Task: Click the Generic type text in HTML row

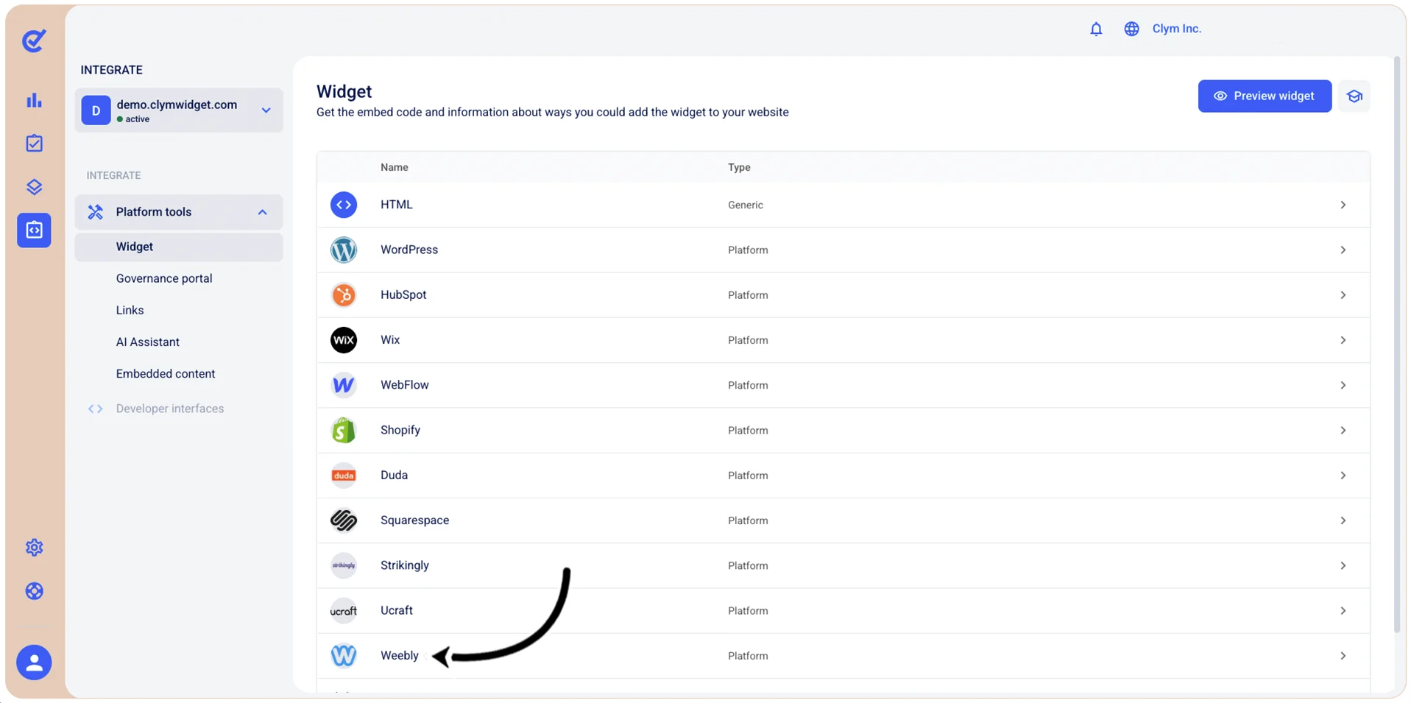Action: (x=746, y=205)
